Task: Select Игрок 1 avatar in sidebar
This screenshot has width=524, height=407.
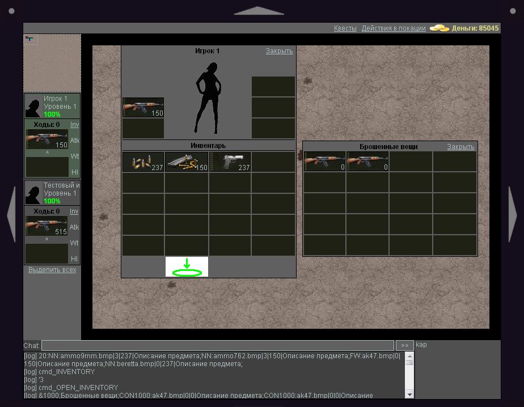Action: [33, 106]
